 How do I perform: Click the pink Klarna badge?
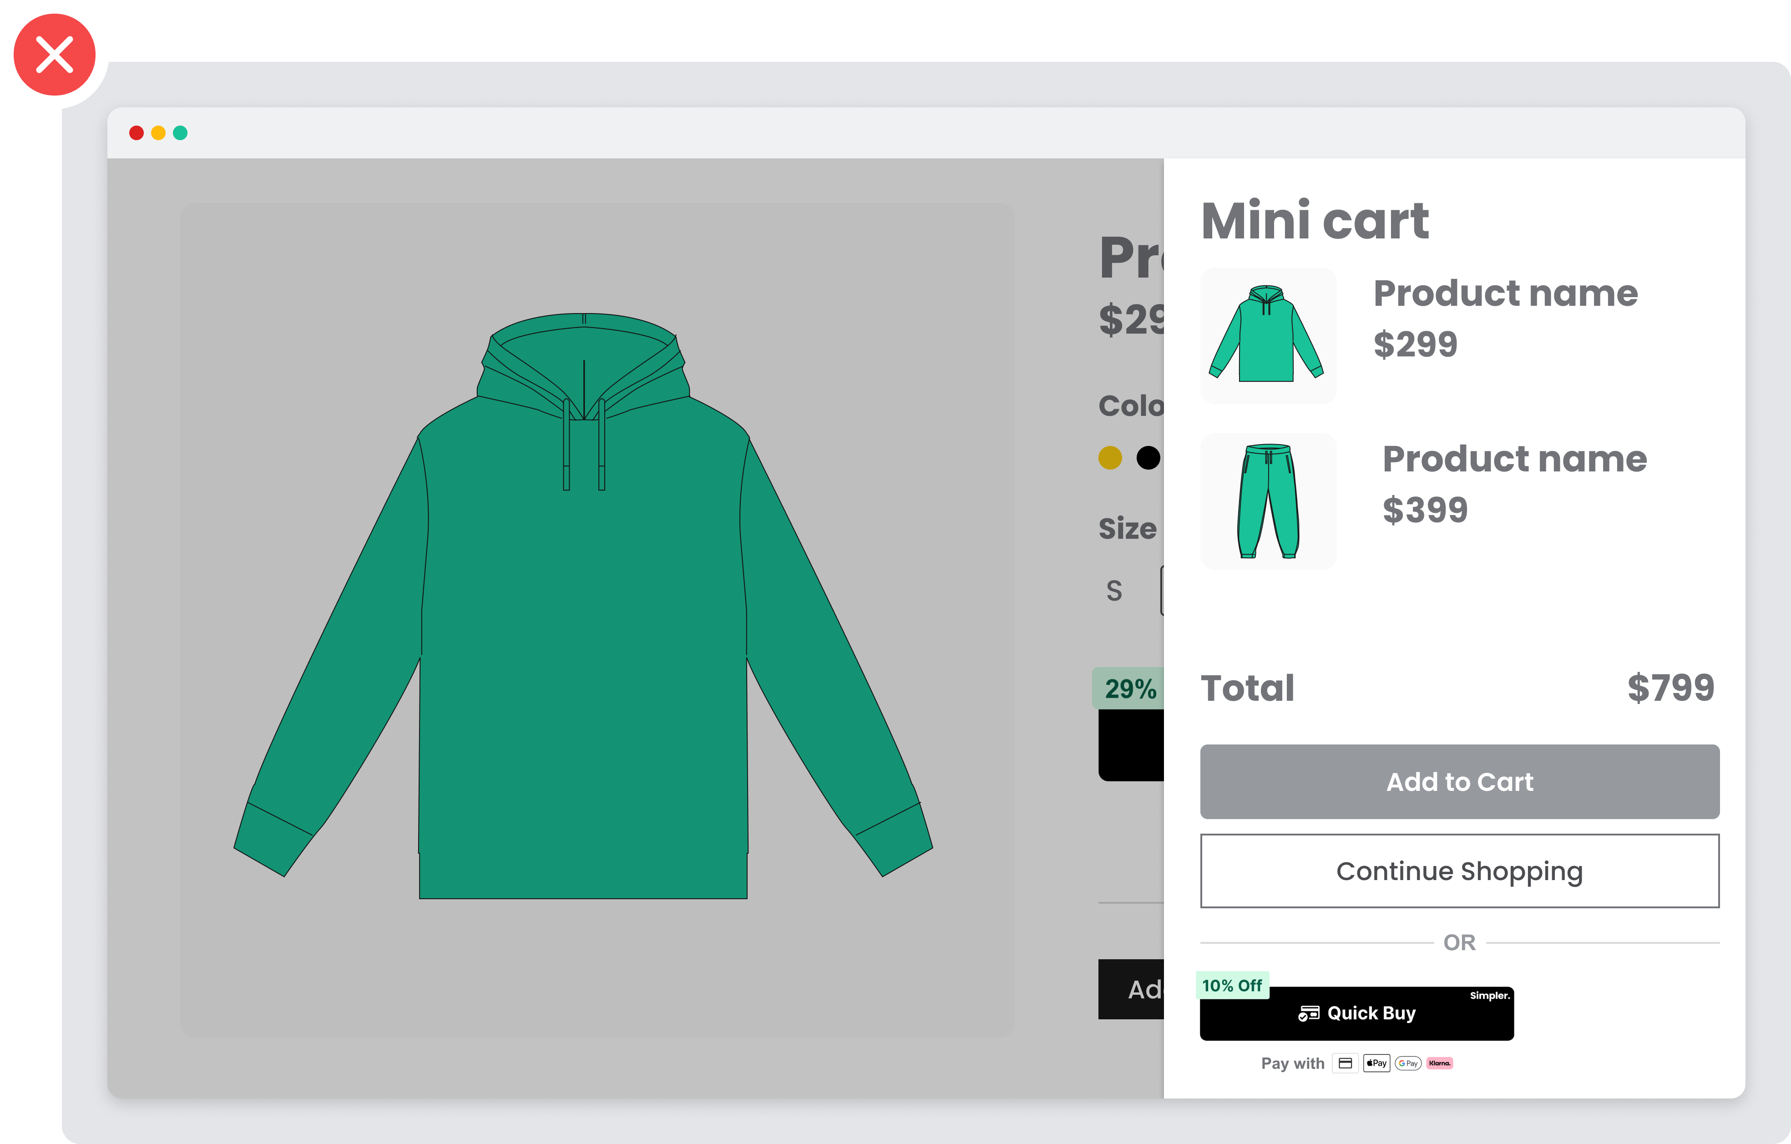pos(1439,1063)
